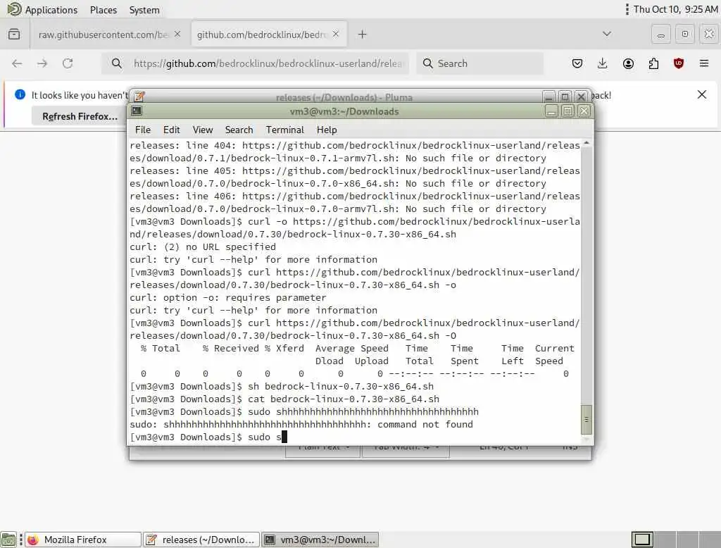Click the magnifier icon in address bar
721x548 pixels.
(x=117, y=63)
